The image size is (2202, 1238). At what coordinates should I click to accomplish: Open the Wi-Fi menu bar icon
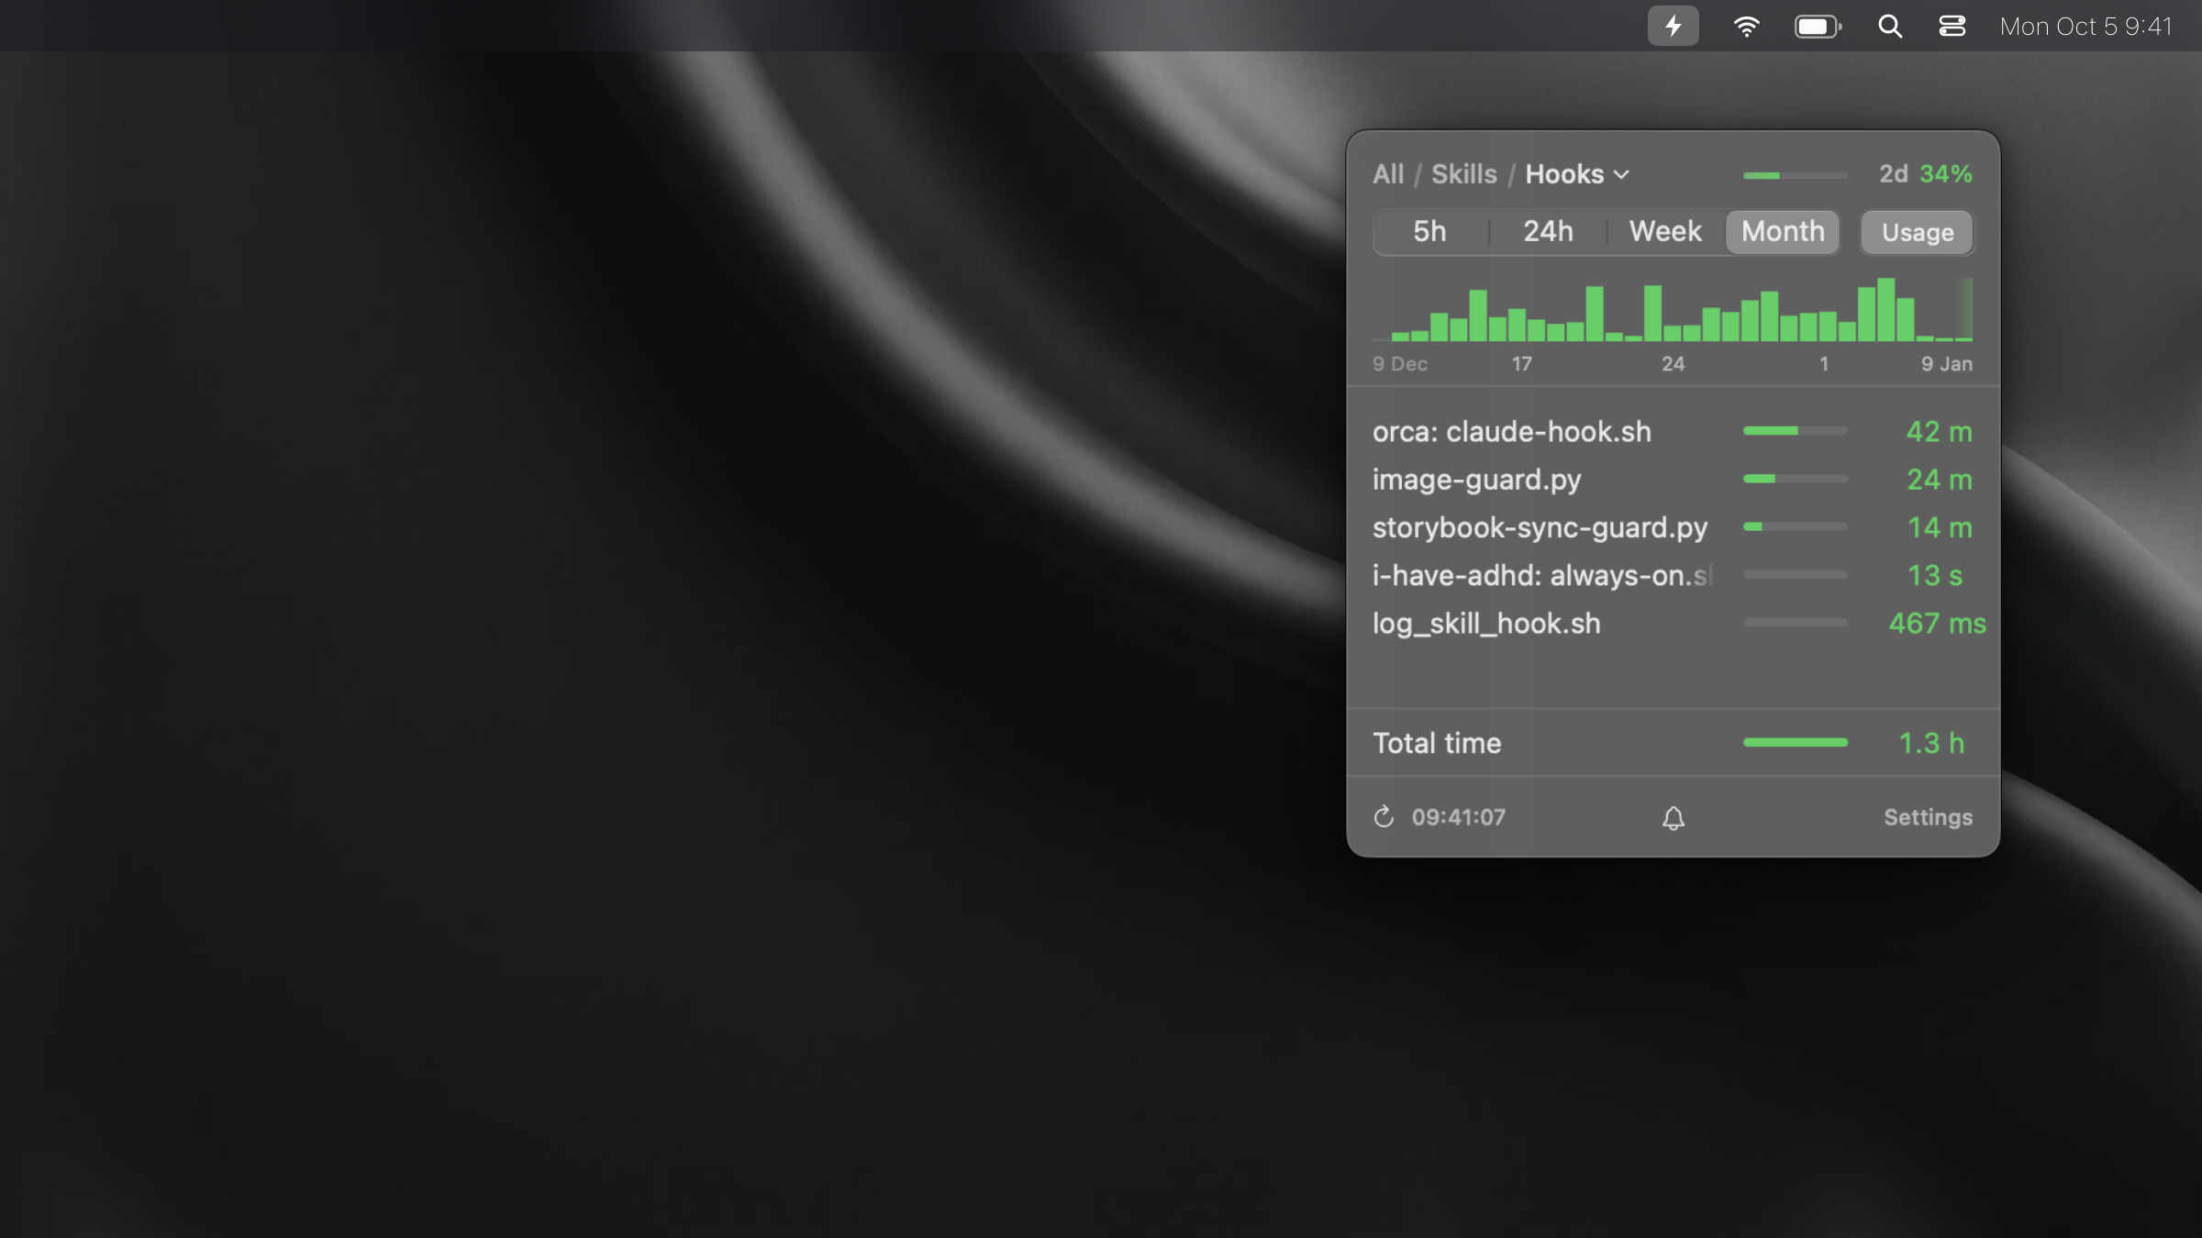[1746, 26]
